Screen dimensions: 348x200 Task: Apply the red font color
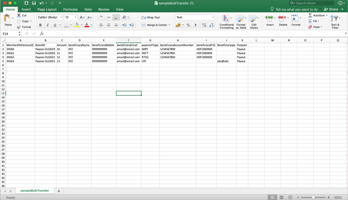coord(87,25)
